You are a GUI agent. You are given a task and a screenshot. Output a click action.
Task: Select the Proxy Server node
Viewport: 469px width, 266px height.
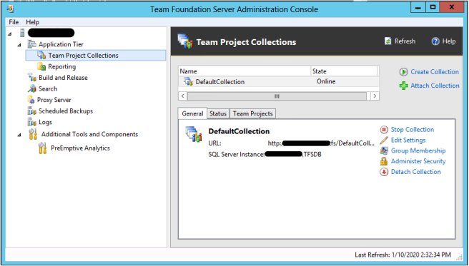54,100
